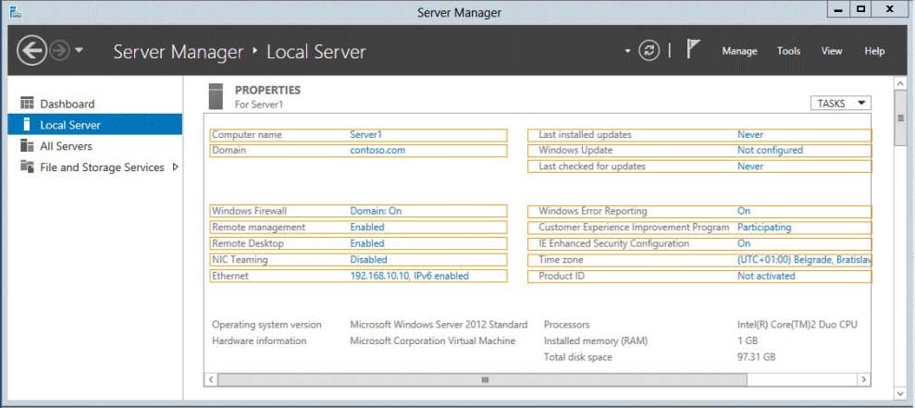The image size is (915, 408).
Task: Click vertical scrollbar down arrow
Action: point(900,394)
